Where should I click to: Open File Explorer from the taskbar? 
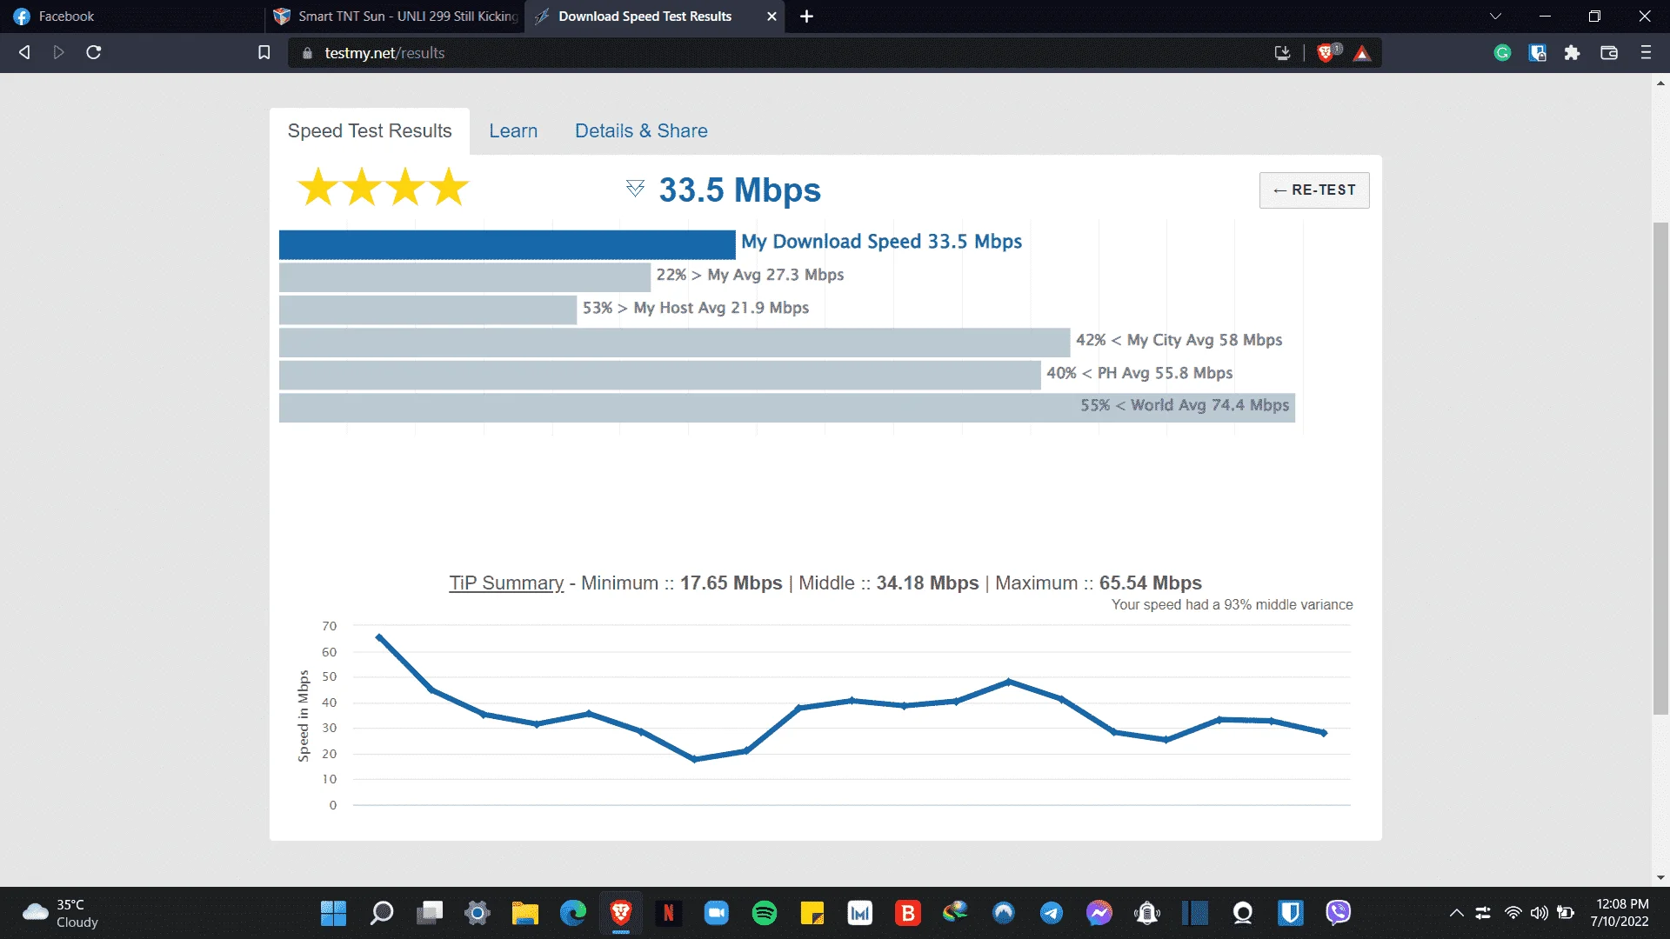[x=525, y=913]
